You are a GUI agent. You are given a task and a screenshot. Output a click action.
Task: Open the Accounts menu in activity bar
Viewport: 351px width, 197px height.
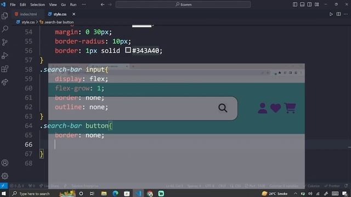5,163
